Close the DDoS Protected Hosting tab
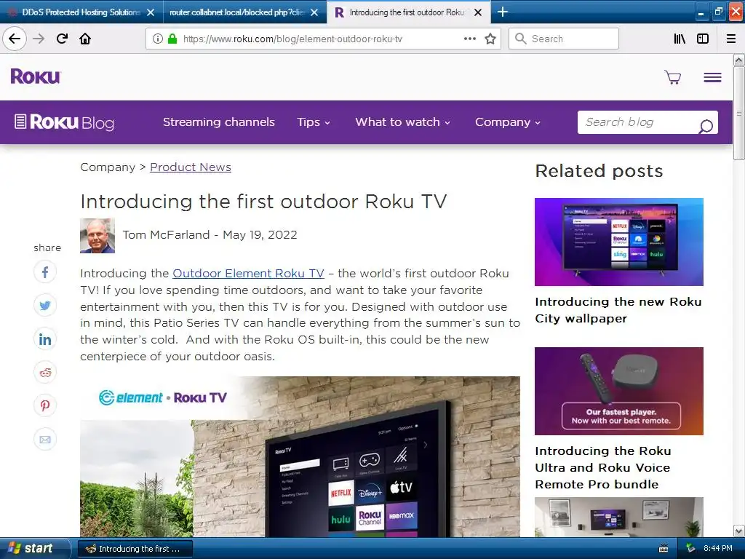 pyautogui.click(x=151, y=12)
